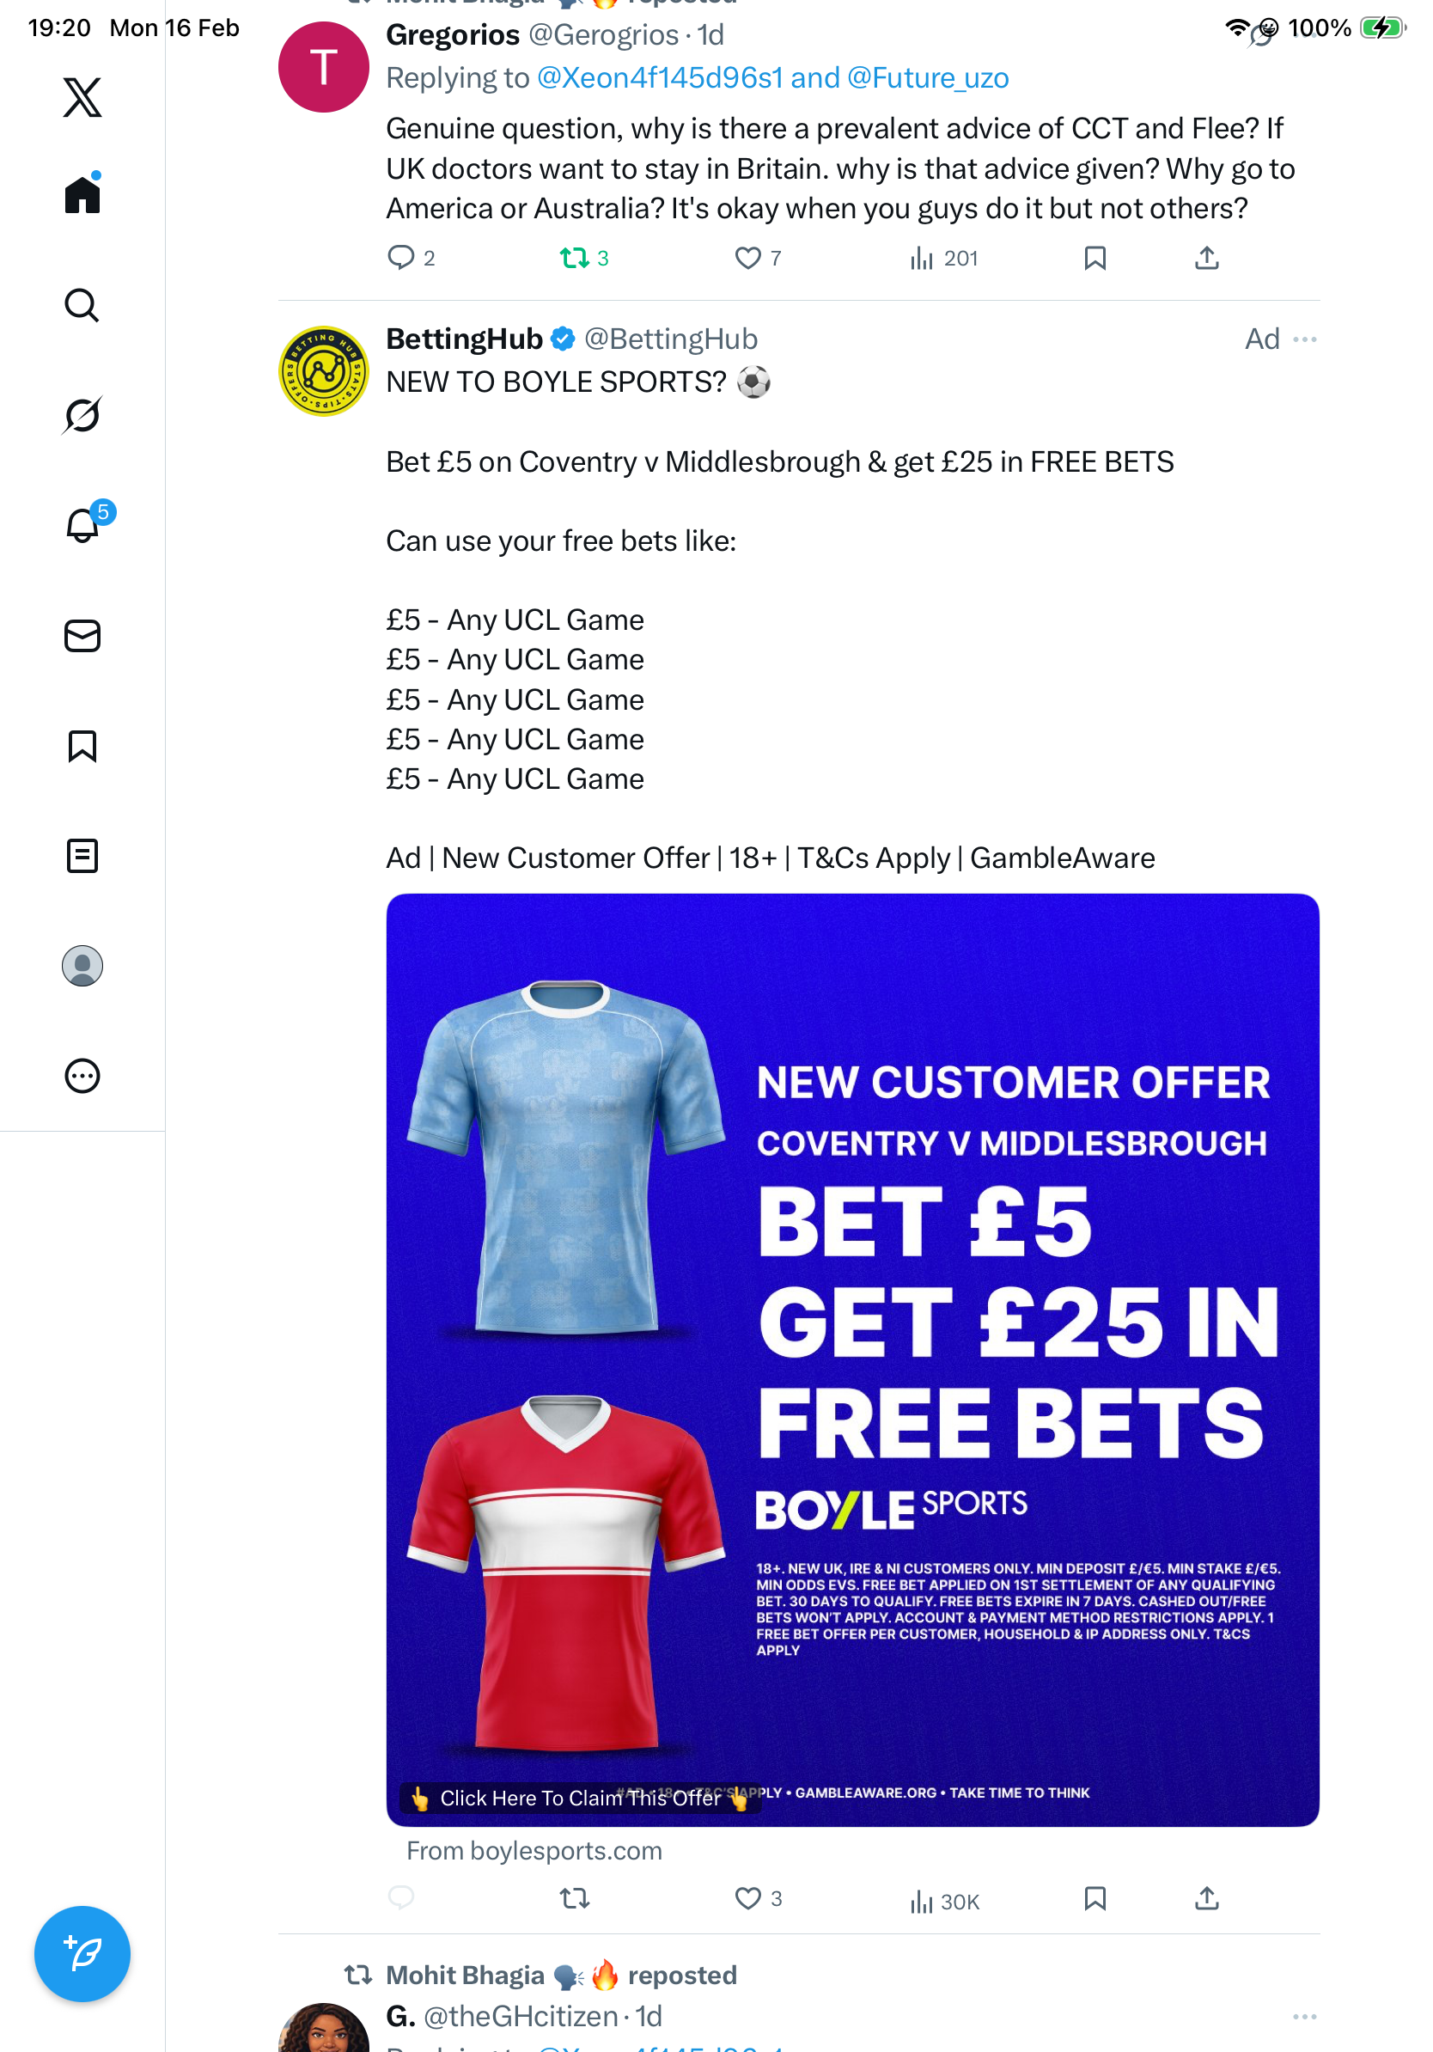The height and width of the screenshot is (2052, 1433).
Task: Open Messages envelope in sidebar
Action: (82, 637)
